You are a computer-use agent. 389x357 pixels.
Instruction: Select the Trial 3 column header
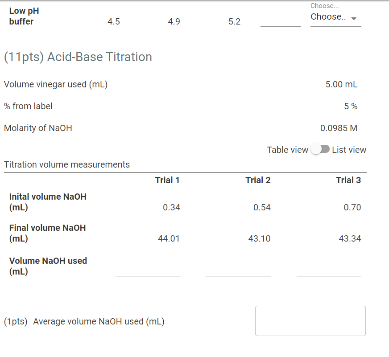tap(348, 180)
